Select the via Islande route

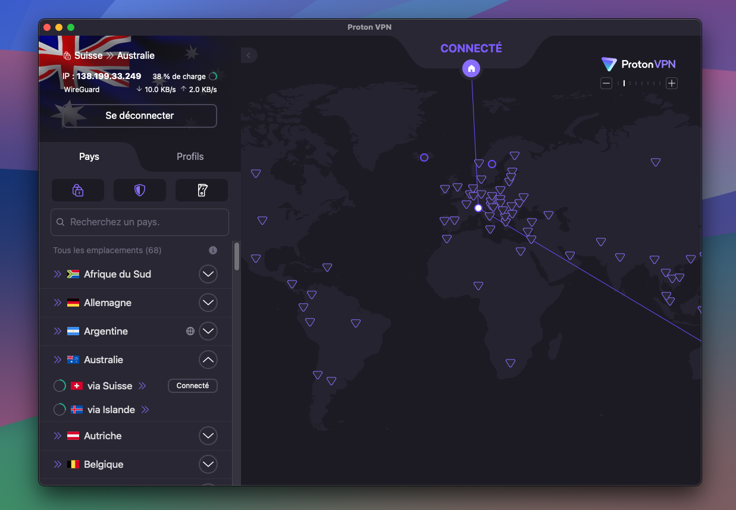pos(136,410)
